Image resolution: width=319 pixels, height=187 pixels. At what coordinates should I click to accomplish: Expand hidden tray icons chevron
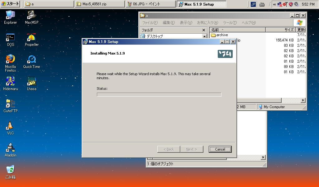[x=274, y=4]
